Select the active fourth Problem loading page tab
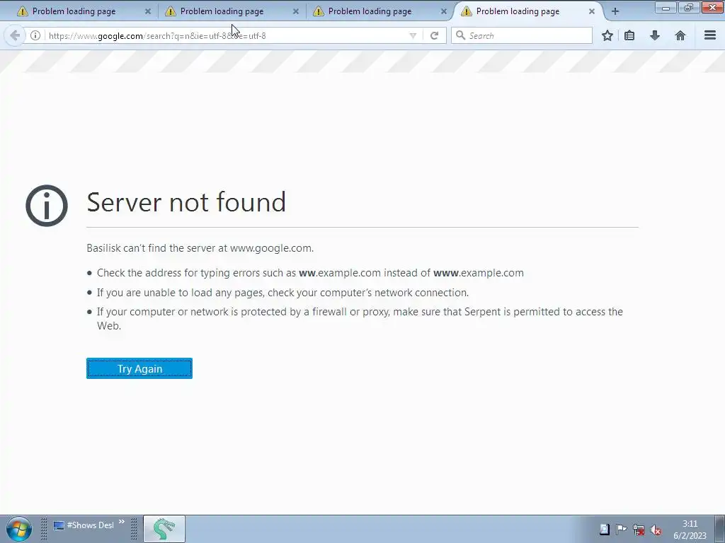Screen dimensions: 725x543 tap(527, 11)
